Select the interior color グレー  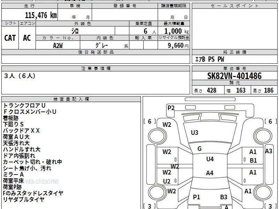102,45
